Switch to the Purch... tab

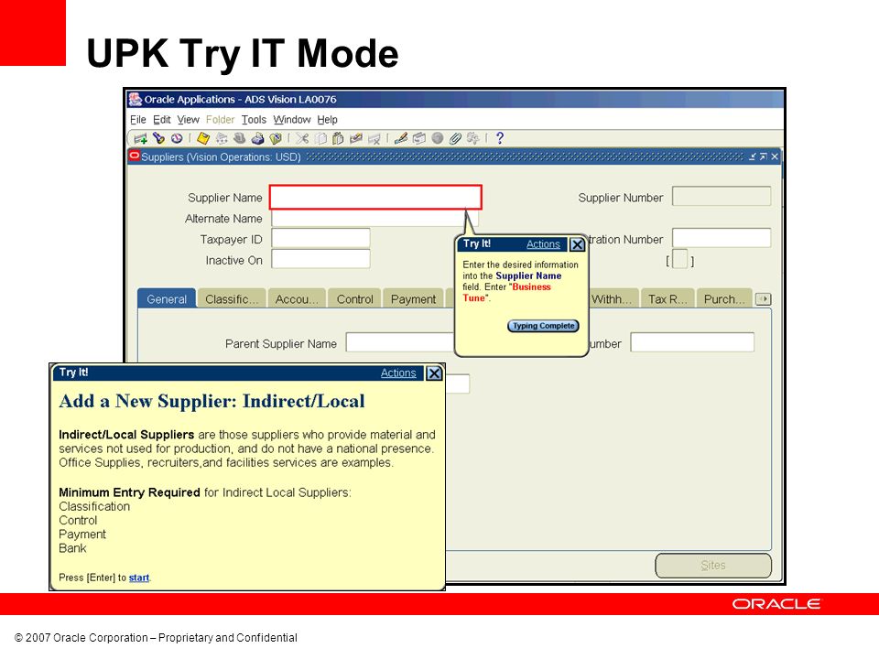click(724, 298)
